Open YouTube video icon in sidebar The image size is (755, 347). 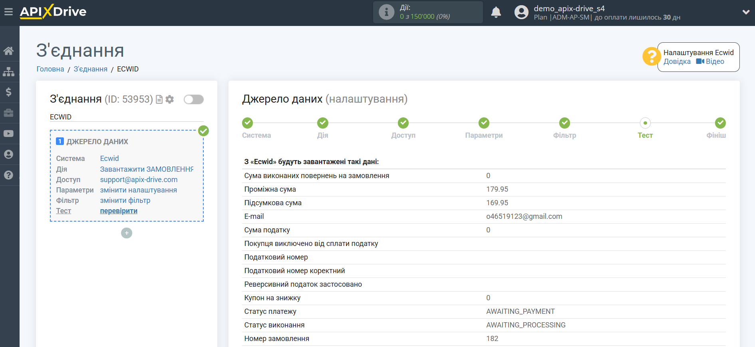click(8, 134)
